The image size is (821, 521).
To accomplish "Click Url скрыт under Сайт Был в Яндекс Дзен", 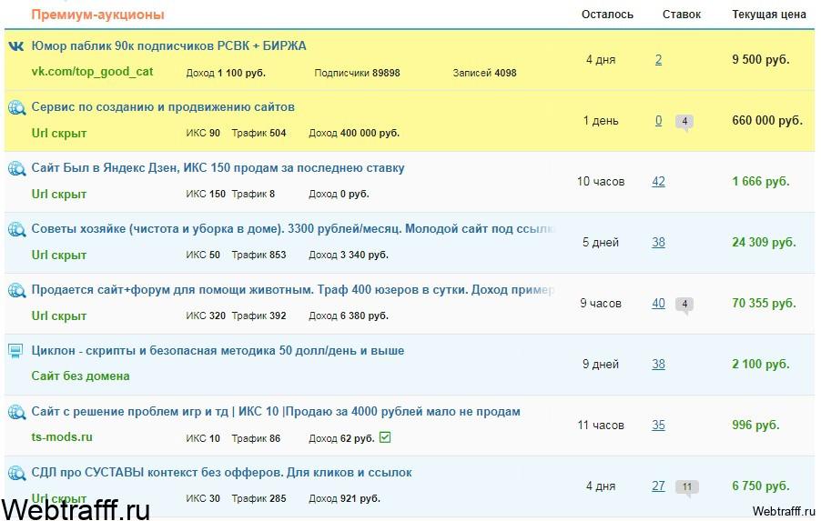I will click(x=58, y=194).
